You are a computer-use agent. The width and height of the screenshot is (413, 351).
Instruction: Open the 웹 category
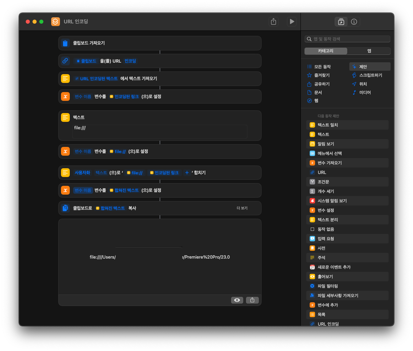(312, 101)
